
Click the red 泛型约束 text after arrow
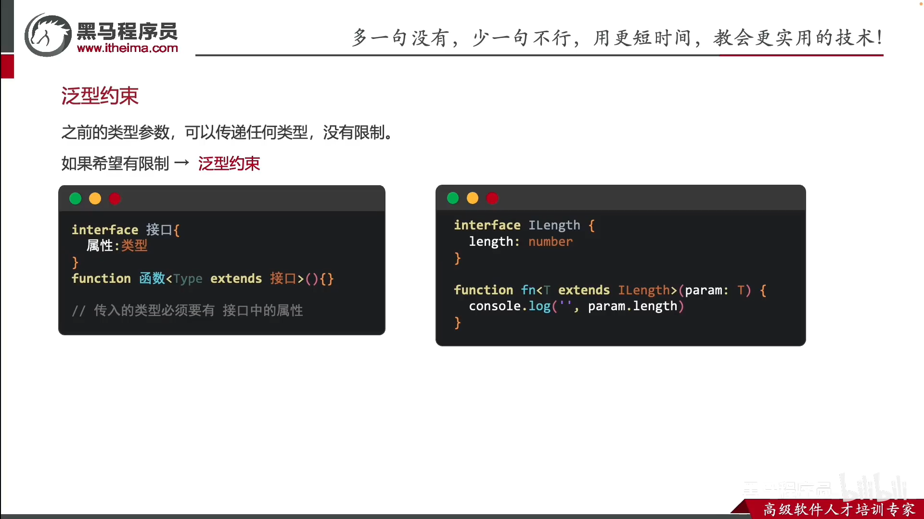pos(229,164)
